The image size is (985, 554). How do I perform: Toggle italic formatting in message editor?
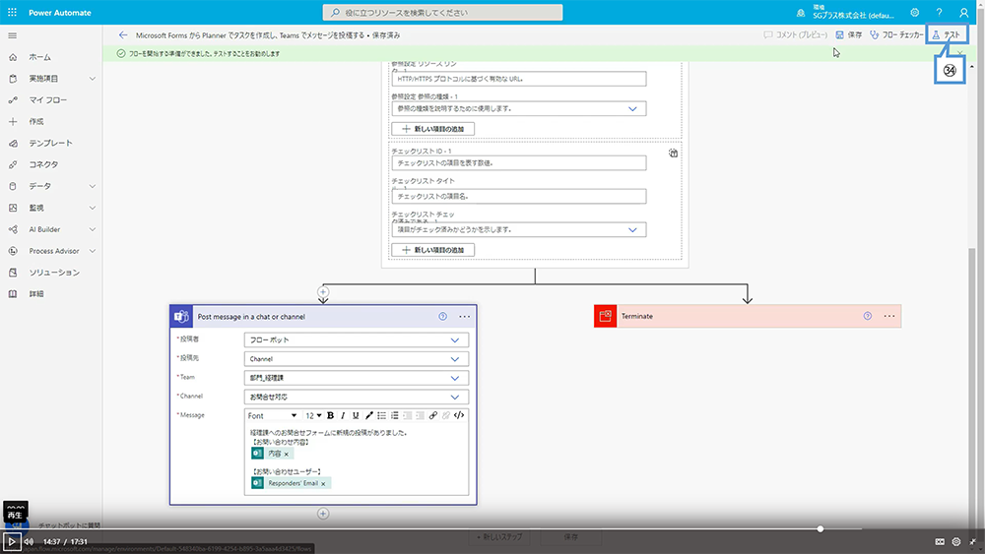[343, 415]
